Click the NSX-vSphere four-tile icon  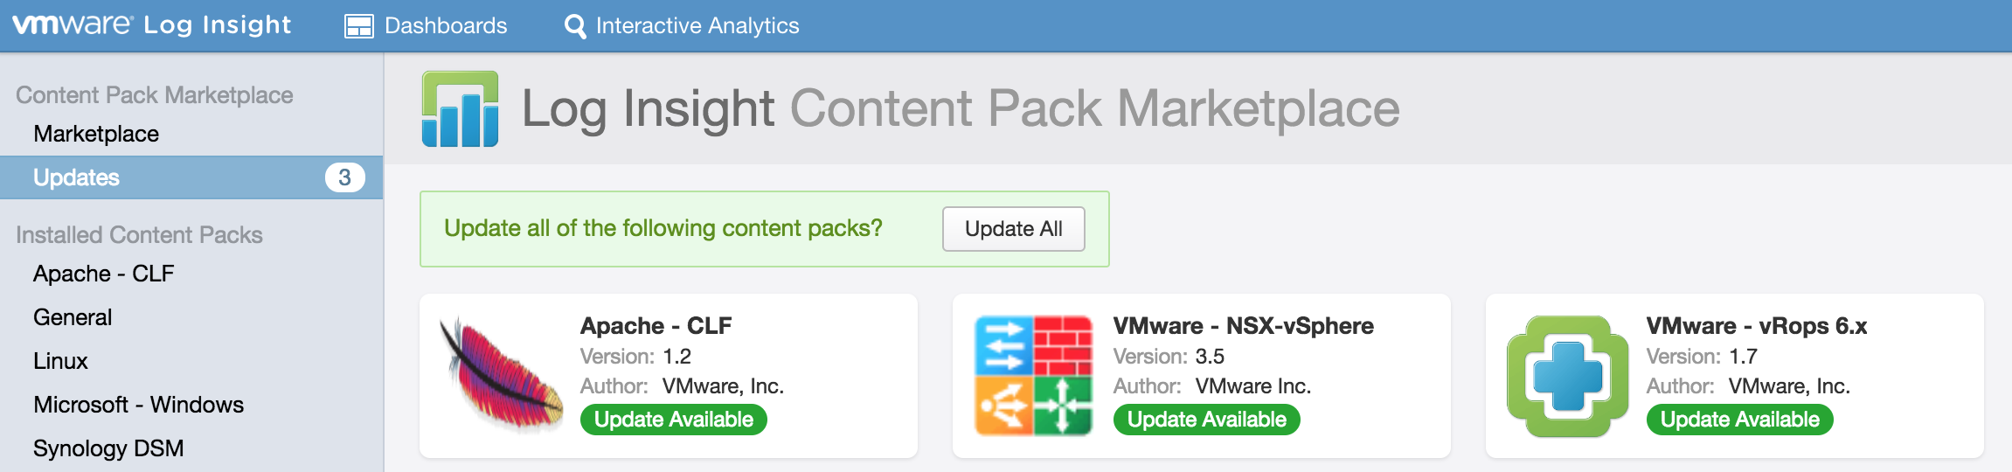coord(1033,376)
